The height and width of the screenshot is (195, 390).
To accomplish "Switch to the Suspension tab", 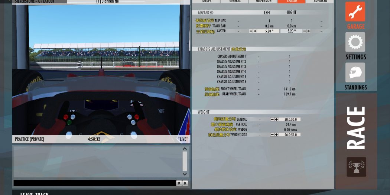I will (263, 1).
